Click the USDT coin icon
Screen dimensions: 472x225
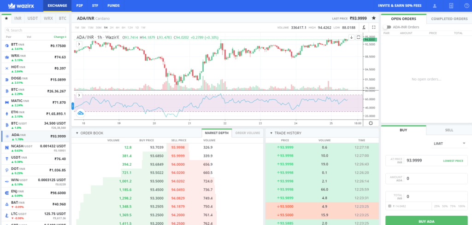pos(6,159)
